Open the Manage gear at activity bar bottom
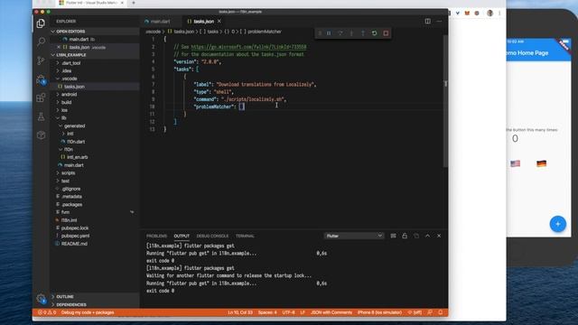 [41, 299]
